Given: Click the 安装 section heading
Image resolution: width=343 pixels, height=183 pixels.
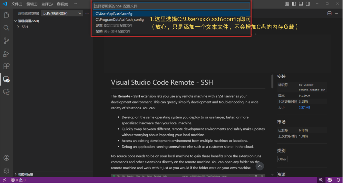Looking at the screenshot, I should click(x=281, y=77).
